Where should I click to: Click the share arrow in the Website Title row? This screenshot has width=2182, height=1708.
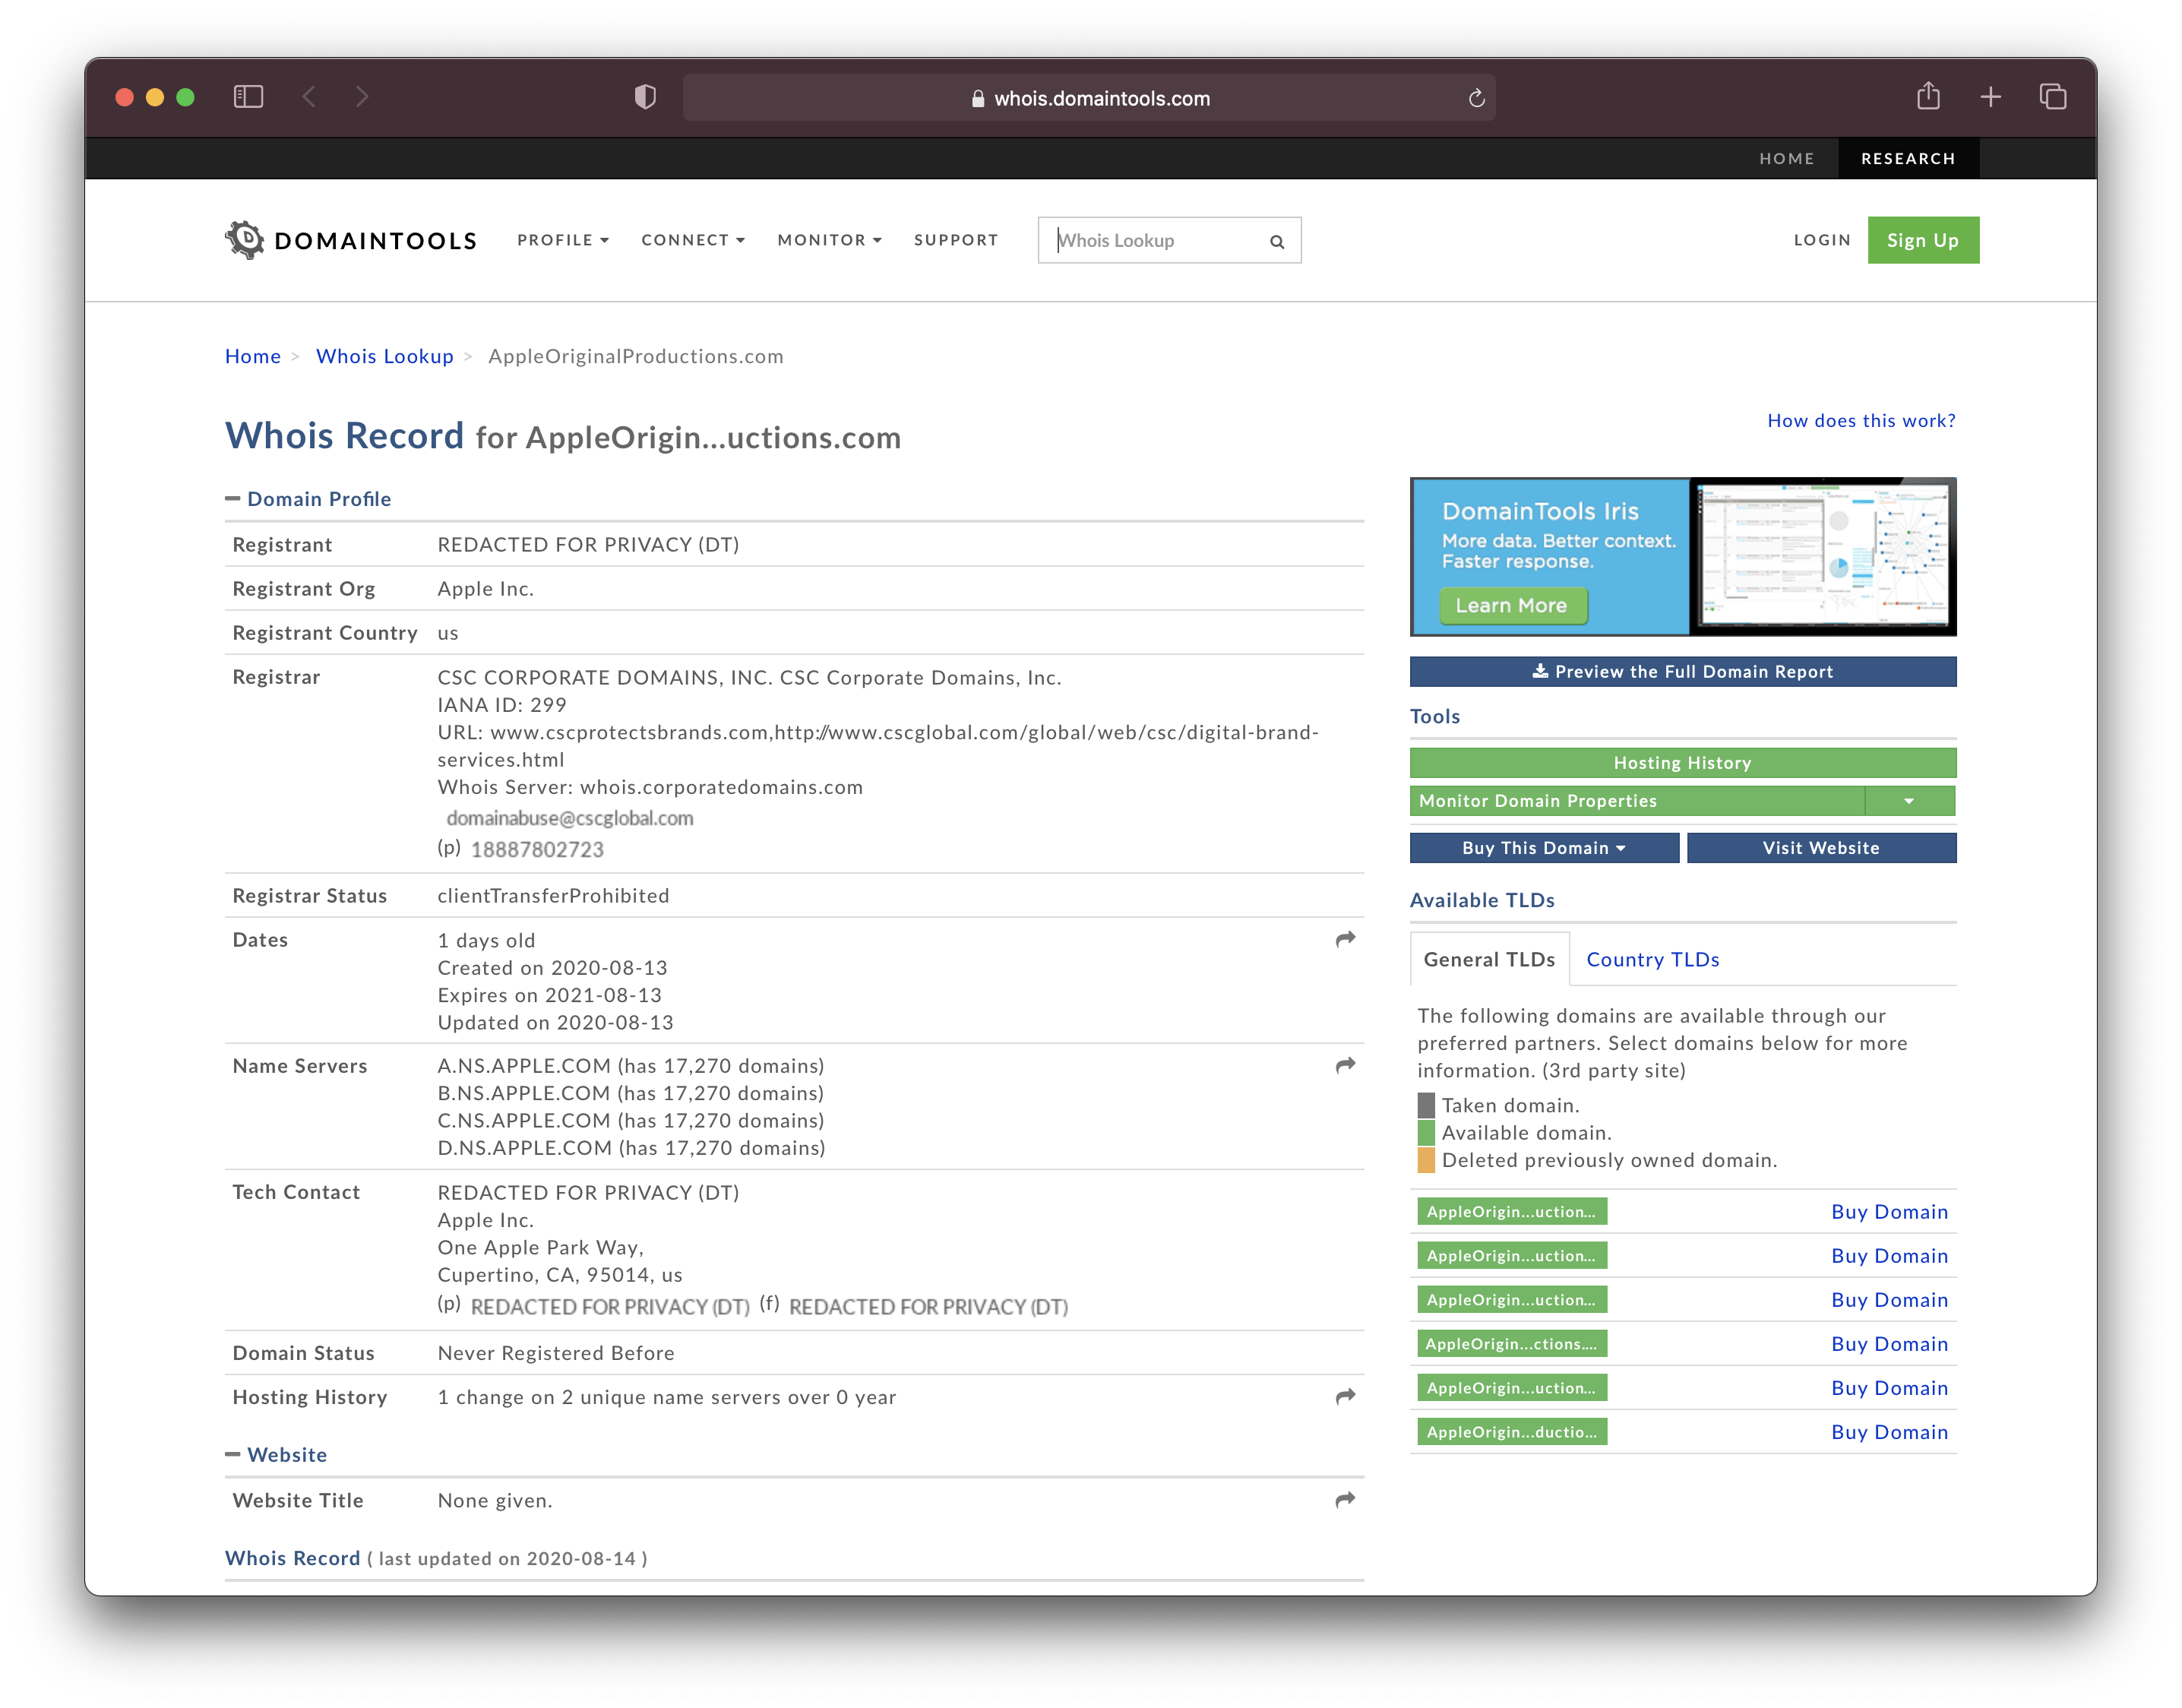pos(1346,1499)
